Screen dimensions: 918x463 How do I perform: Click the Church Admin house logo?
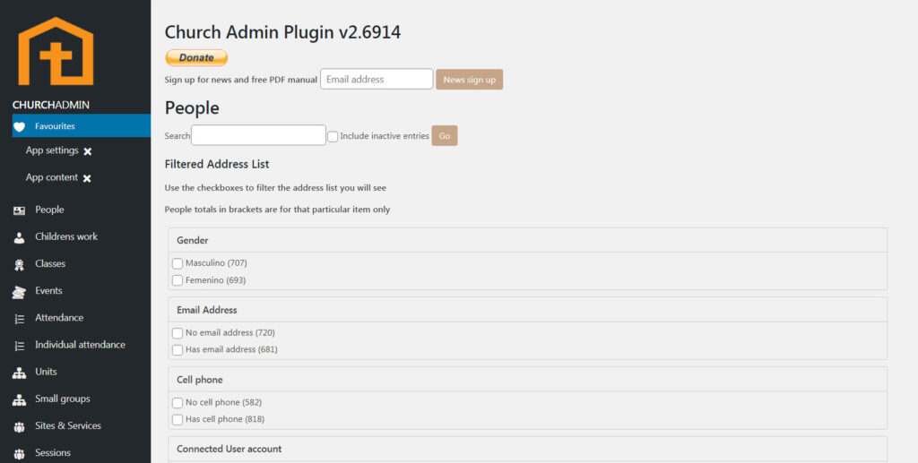pos(56,52)
